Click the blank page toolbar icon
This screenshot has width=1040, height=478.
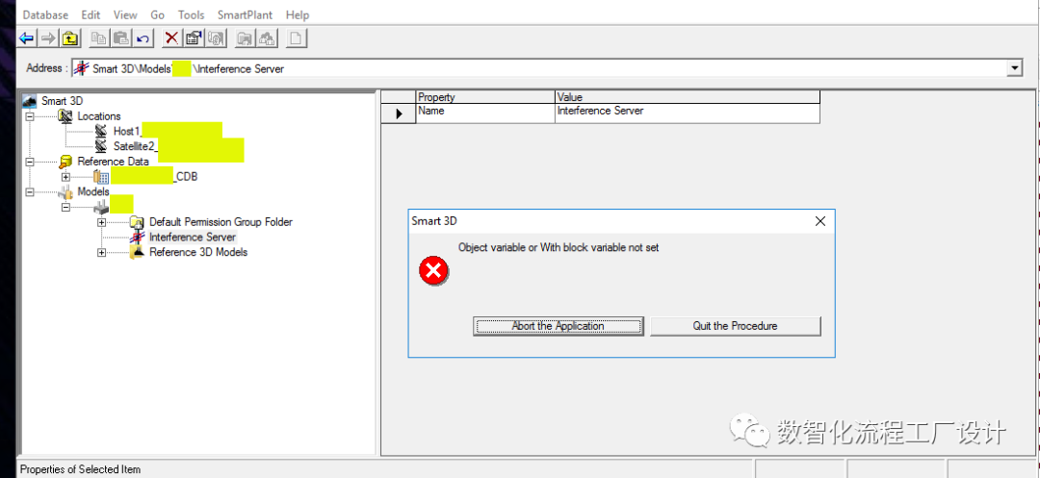296,38
